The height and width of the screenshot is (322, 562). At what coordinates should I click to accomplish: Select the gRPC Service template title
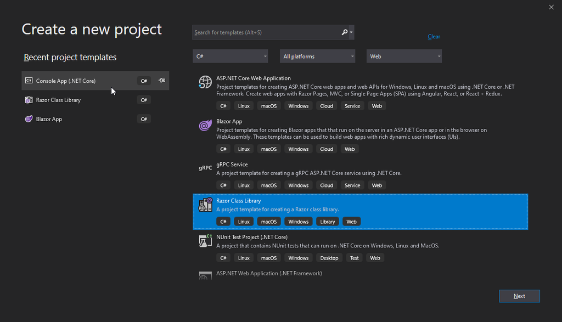point(232,165)
